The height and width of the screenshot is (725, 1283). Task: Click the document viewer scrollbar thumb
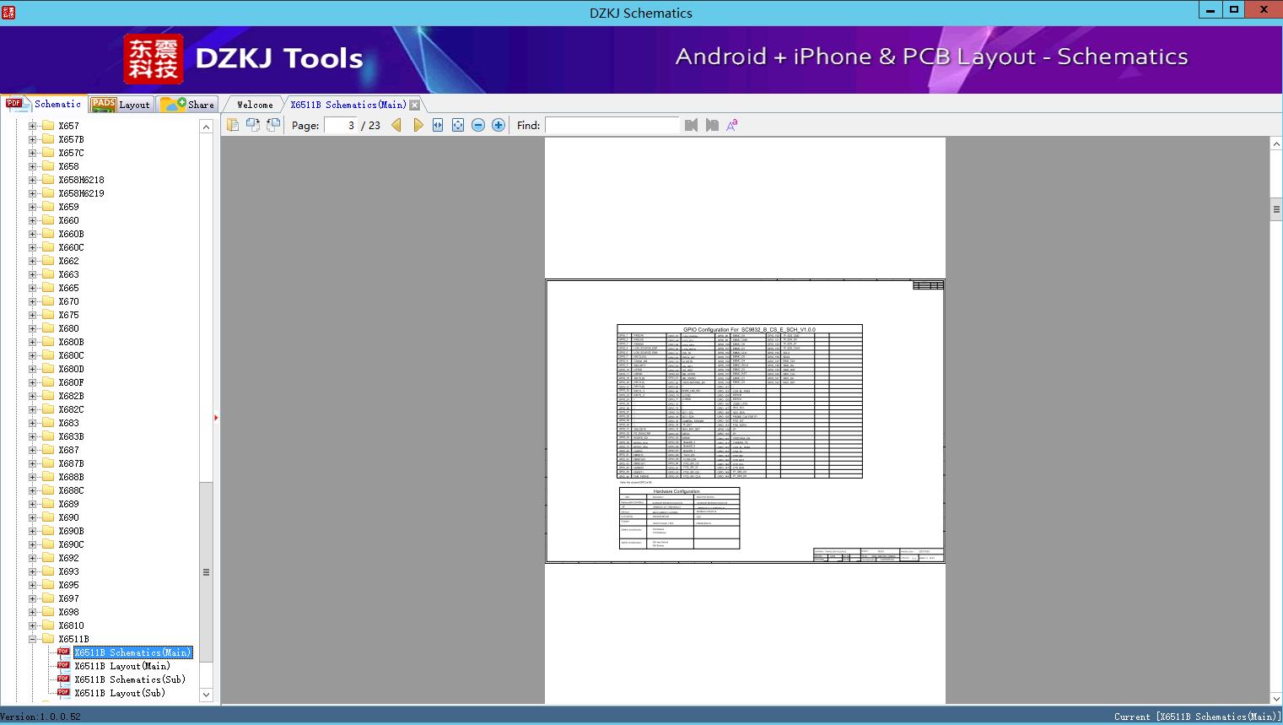(1276, 209)
